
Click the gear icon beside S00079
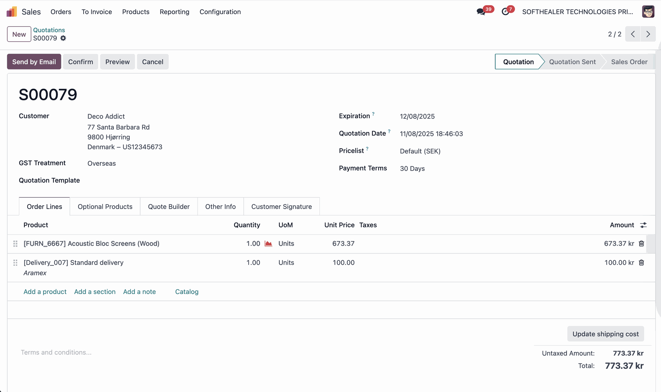pos(63,38)
